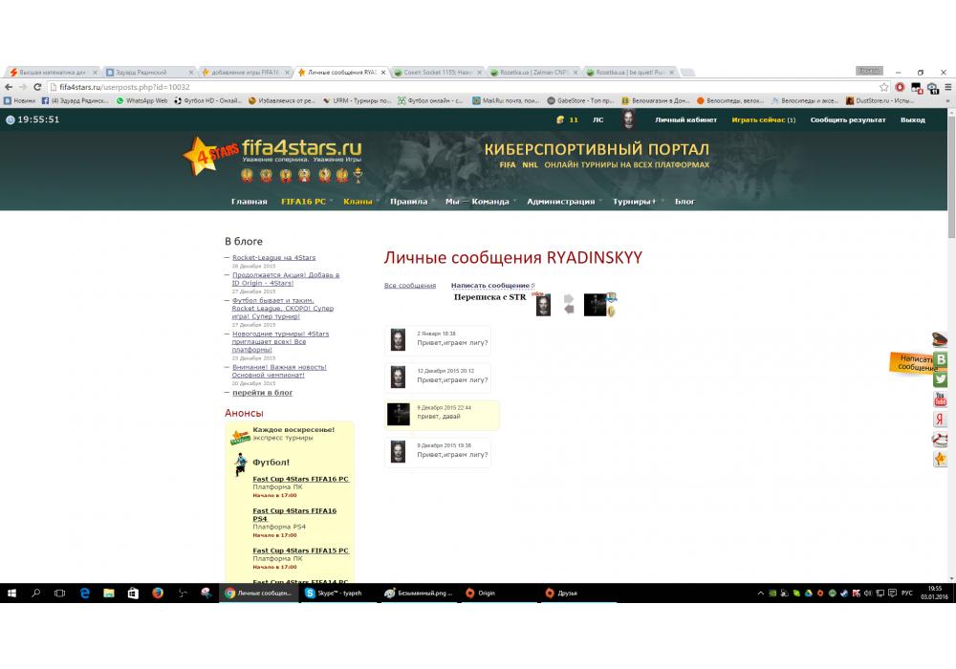Viewport: 956px width, 669px height.
Task: Click the fifa4stars.ru star logo
Action: coord(199,156)
